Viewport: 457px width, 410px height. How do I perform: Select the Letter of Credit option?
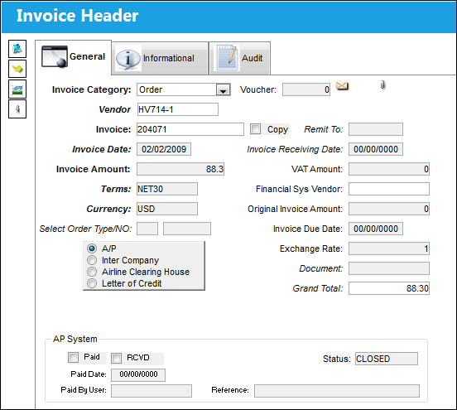pos(92,283)
